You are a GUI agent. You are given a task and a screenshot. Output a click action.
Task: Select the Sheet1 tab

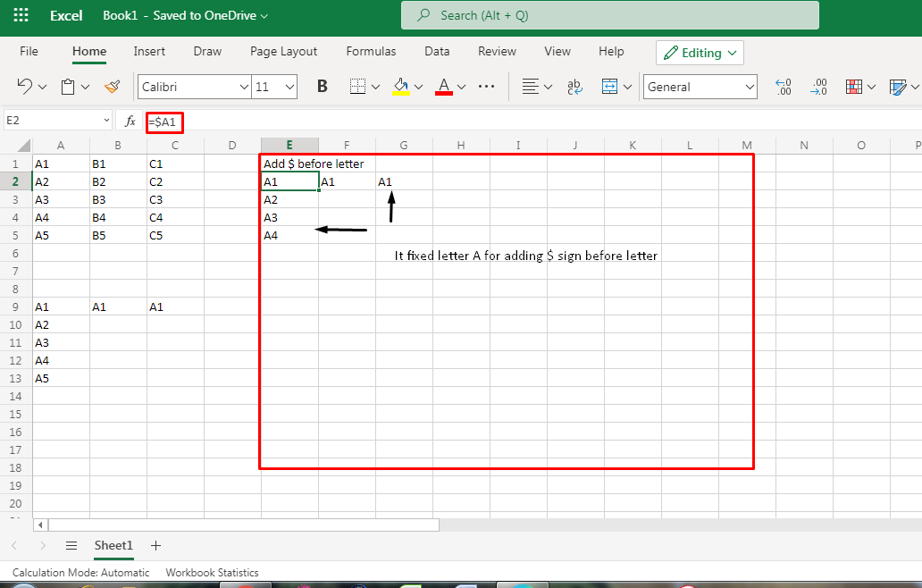pos(113,546)
